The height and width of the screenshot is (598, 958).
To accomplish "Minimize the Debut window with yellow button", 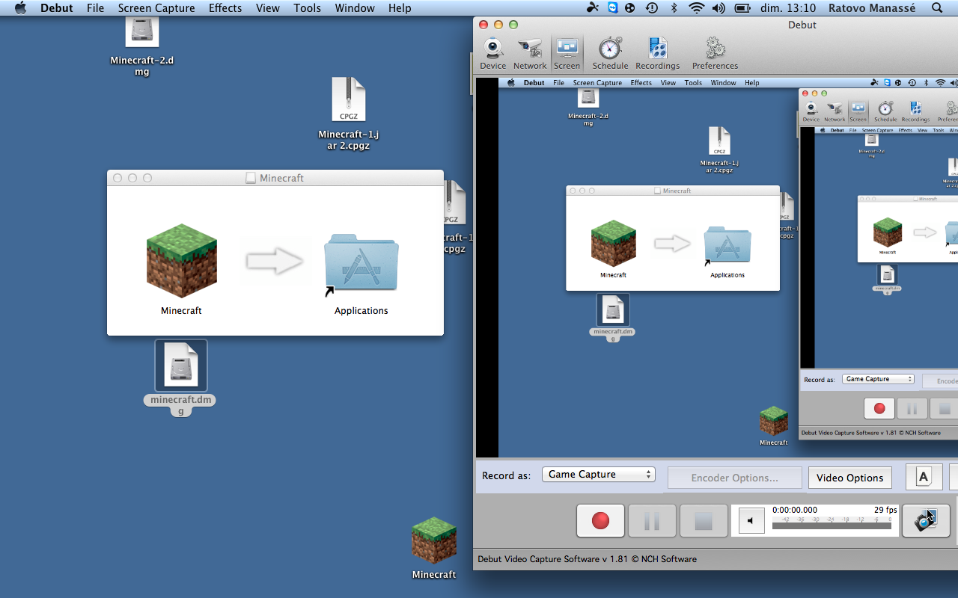I will [498, 25].
